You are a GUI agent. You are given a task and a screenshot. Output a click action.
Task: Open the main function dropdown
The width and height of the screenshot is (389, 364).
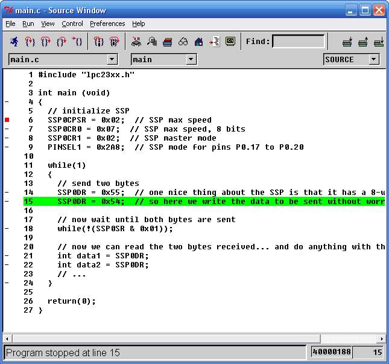pos(191,59)
